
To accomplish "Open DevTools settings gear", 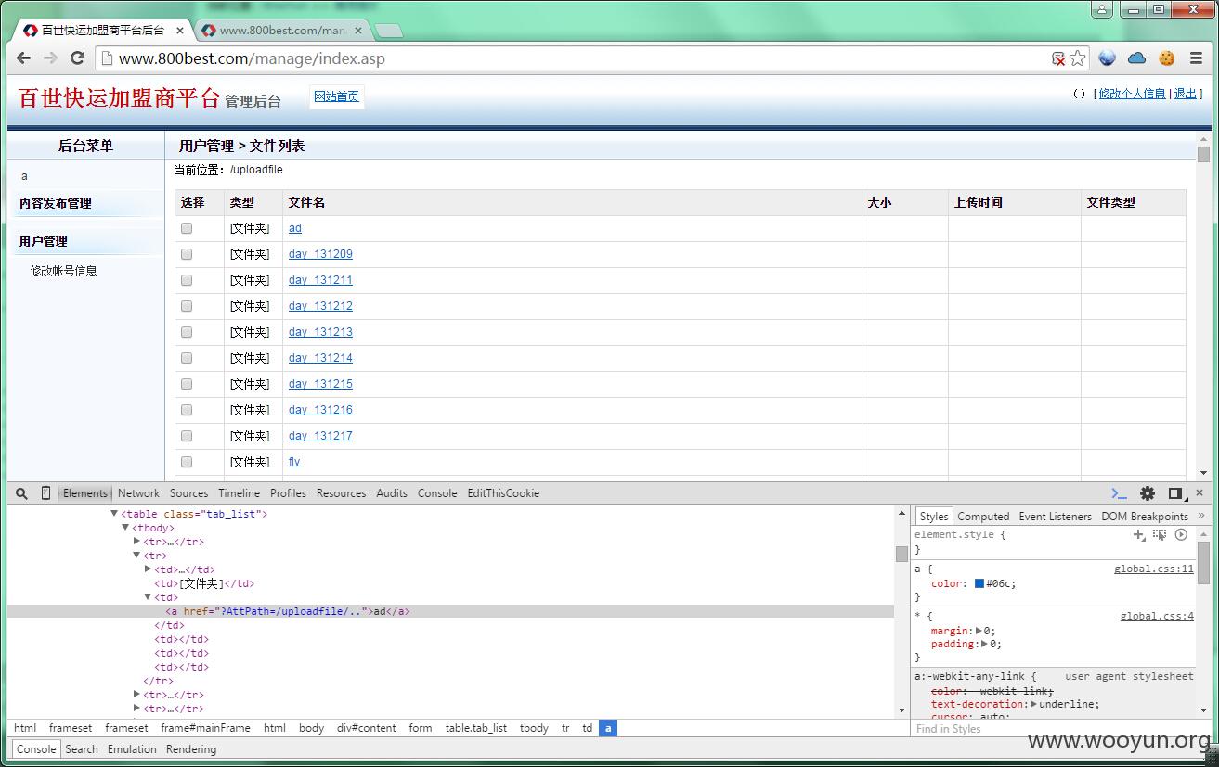I will tap(1148, 493).
